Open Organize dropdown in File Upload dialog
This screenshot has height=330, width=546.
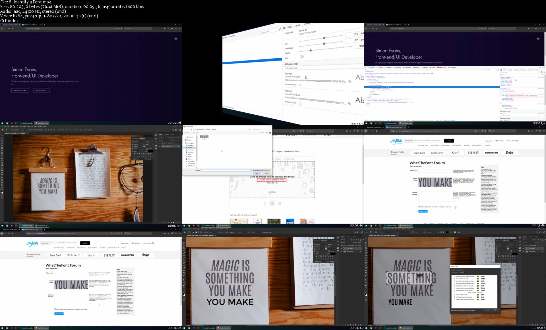click(187, 133)
